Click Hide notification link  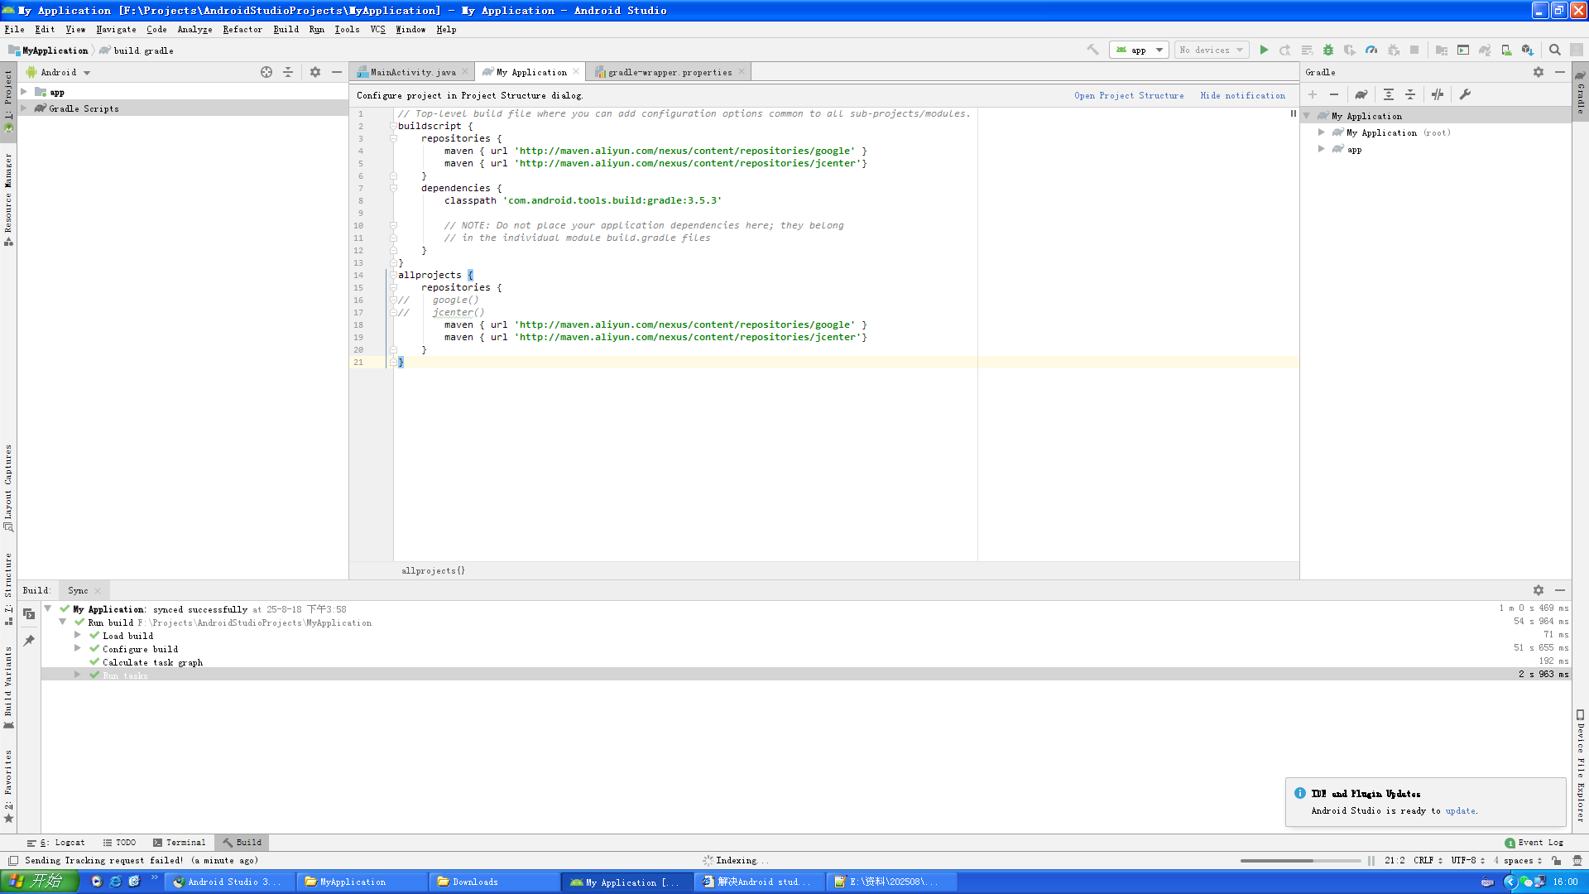1242,95
